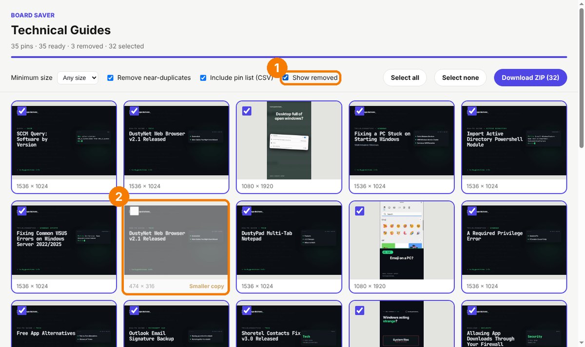Open A Required Privilege Error thumbnail
The height and width of the screenshot is (347, 585).
click(514, 240)
